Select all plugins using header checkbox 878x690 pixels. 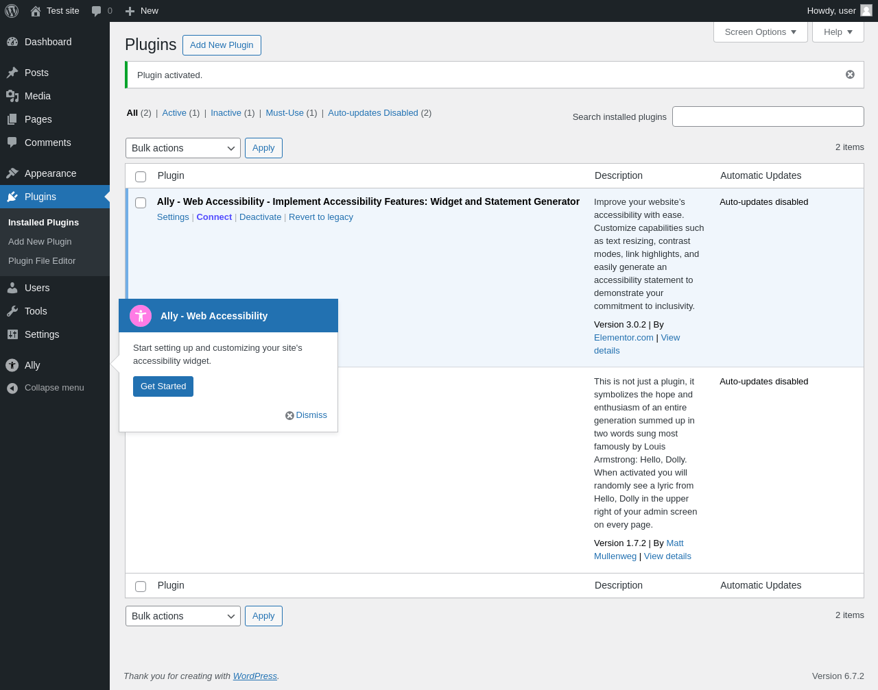(141, 177)
